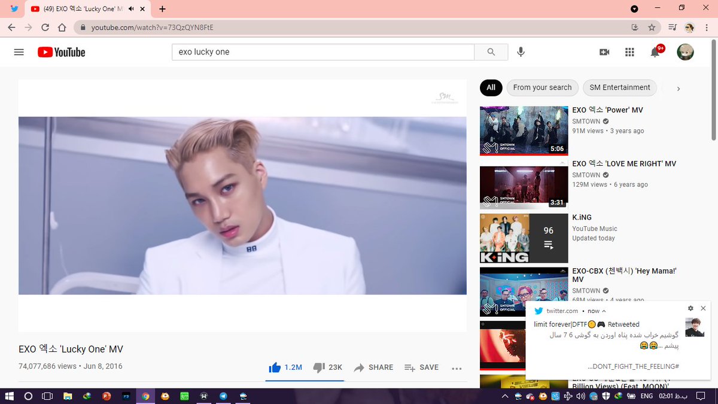The height and width of the screenshot is (404, 718).
Task: Click the video player area
Action: point(242,205)
